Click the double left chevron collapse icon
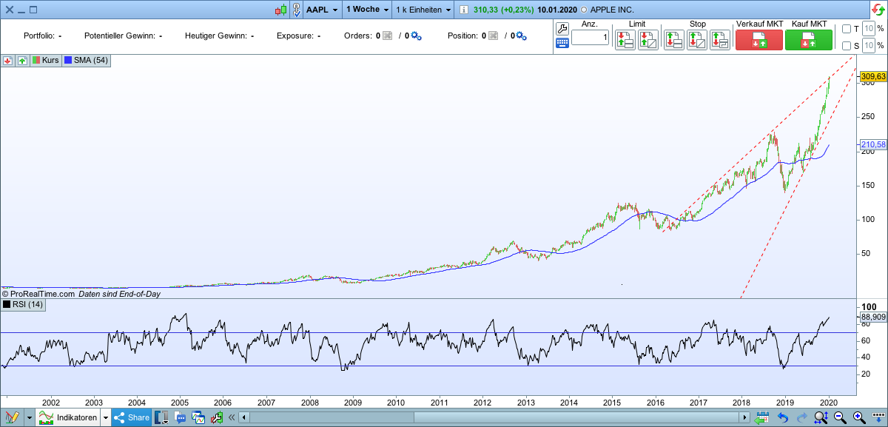 click(232, 417)
